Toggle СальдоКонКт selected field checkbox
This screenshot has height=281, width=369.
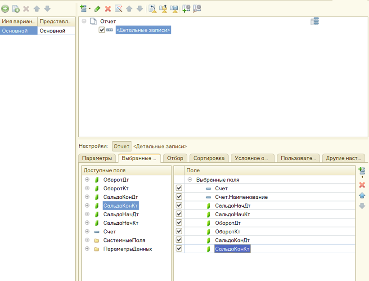[x=179, y=249]
